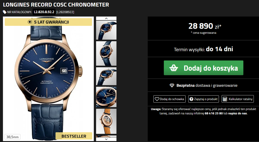View first thumbnail of angled watch
Screen dimensions: 259x142
(x=106, y=30)
